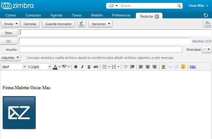
Task: Click the Buscar search field
Action: point(149,6)
